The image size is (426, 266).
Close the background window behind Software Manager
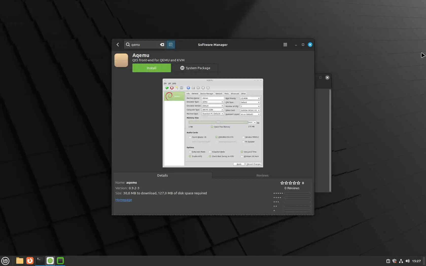point(327,78)
